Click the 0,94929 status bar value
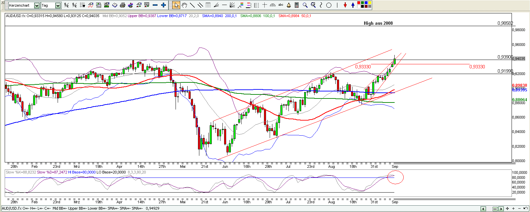Screen dimensions: 530x212 tap(152, 208)
